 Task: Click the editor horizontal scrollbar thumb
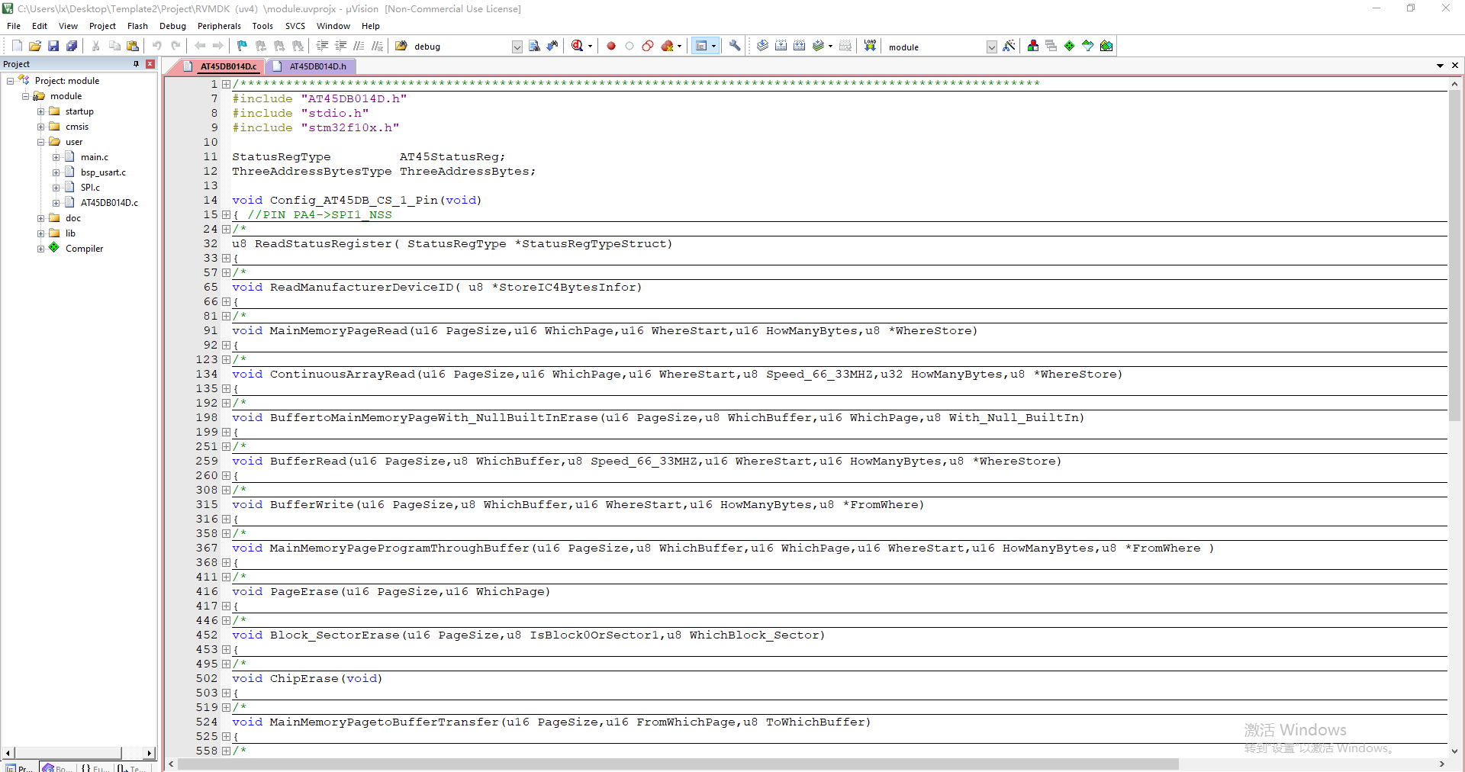tap(678, 764)
